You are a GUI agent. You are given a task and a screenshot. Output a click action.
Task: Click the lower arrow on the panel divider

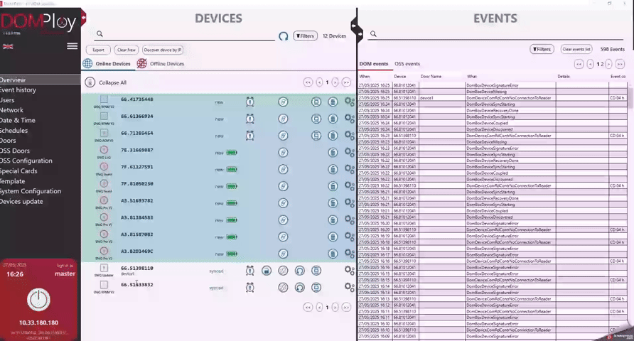coord(360,34)
